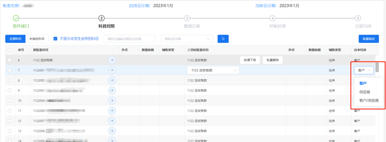Open the 1122 应收账款 target subject dropdown
Image resolution: width=386 pixels, height=142 pixels.
[213, 70]
